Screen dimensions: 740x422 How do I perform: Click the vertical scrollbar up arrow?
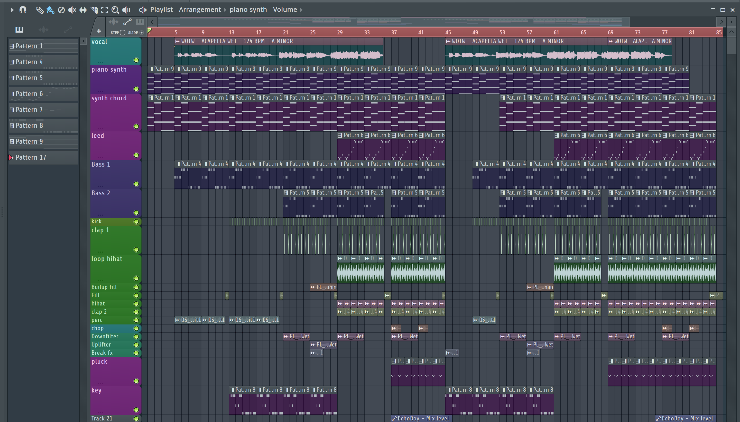[731, 32]
